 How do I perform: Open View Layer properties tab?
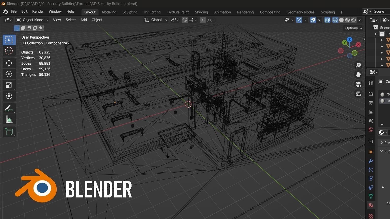[x=371, y=112]
